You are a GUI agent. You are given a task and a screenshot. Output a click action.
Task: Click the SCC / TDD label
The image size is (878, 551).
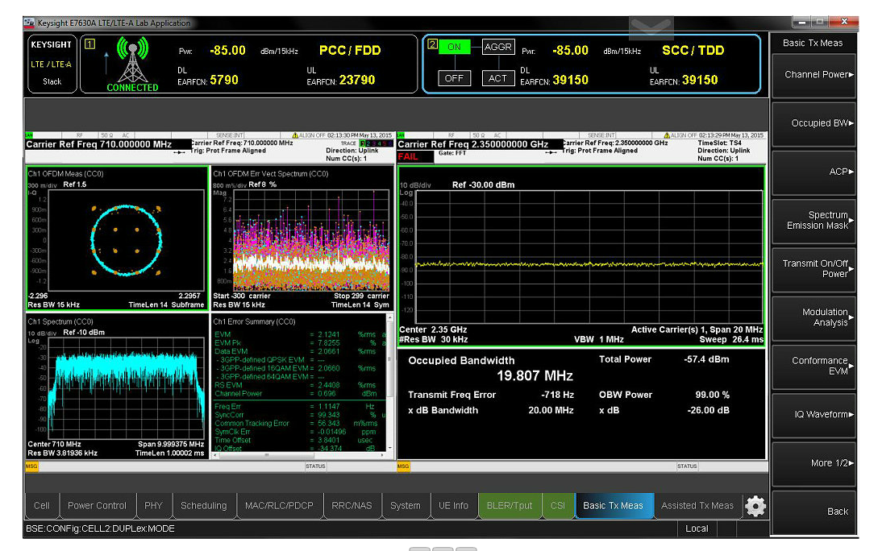click(x=693, y=50)
